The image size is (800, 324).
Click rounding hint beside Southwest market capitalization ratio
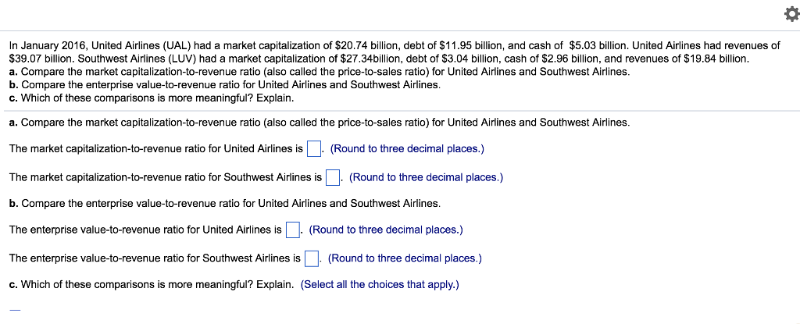tap(426, 177)
